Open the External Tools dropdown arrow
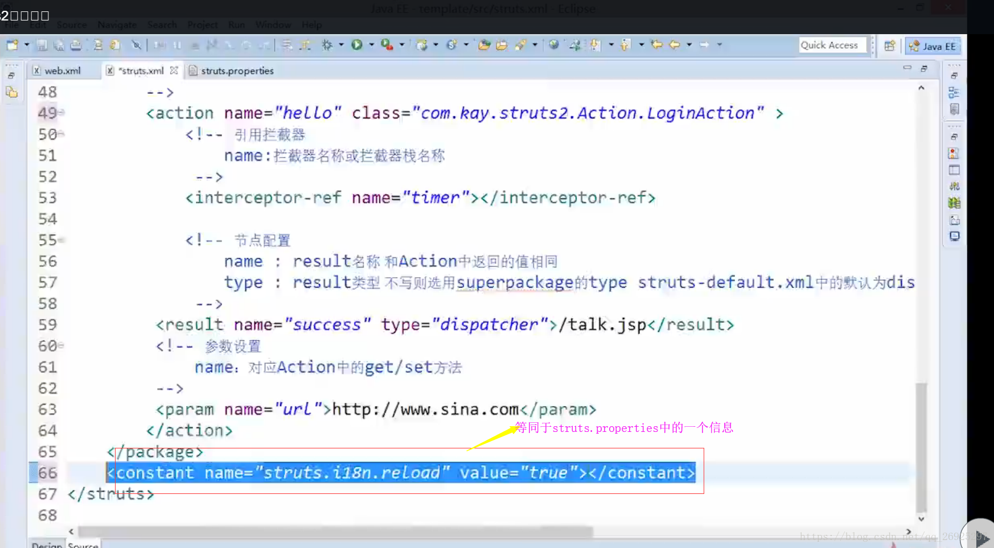This screenshot has width=994, height=548. tap(401, 44)
